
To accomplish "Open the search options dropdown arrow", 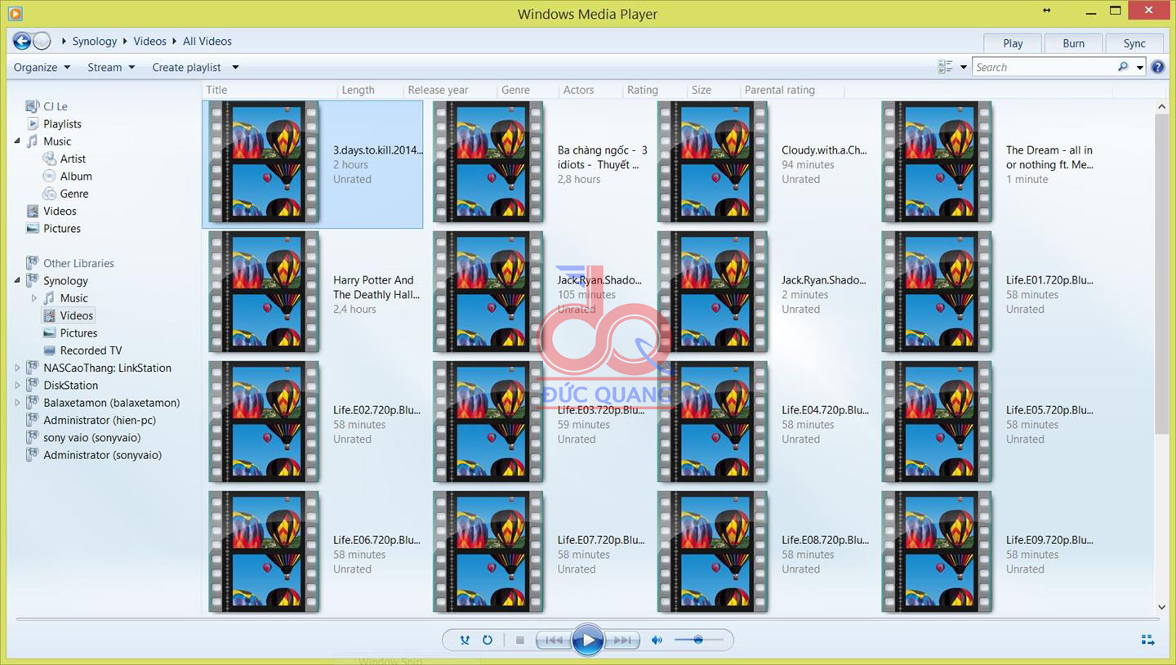I will click(x=1140, y=67).
